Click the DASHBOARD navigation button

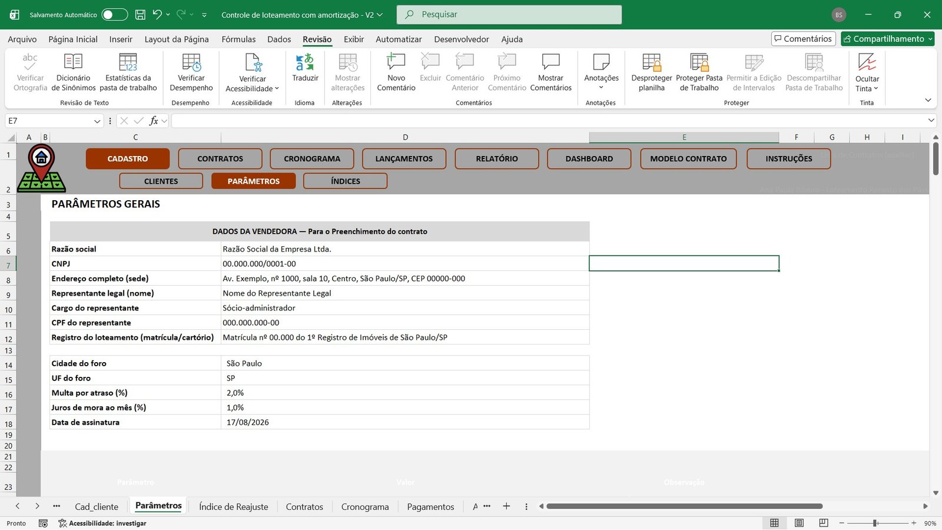tap(589, 158)
